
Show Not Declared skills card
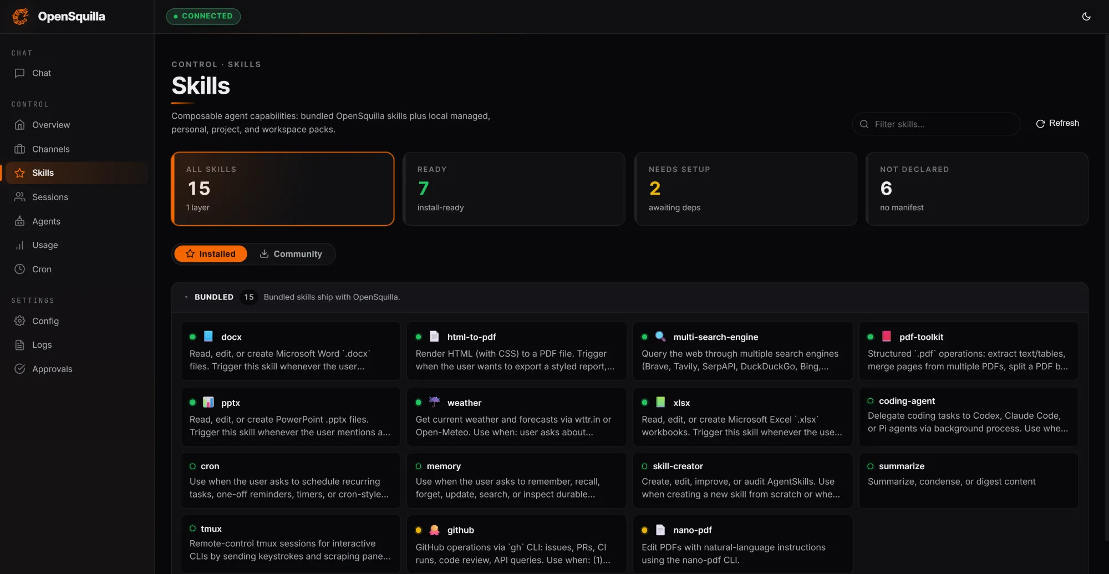coord(977,189)
